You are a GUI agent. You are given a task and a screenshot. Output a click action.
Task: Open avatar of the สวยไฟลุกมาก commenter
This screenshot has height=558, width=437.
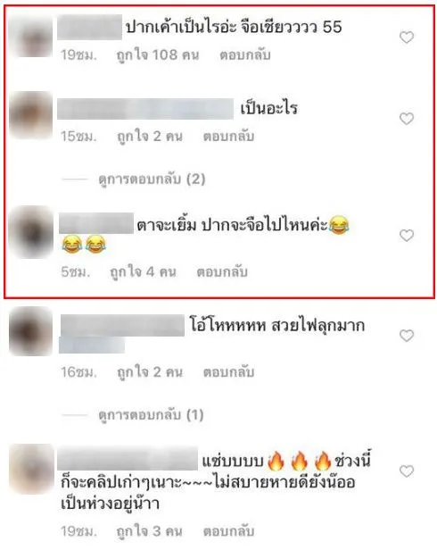(31, 331)
